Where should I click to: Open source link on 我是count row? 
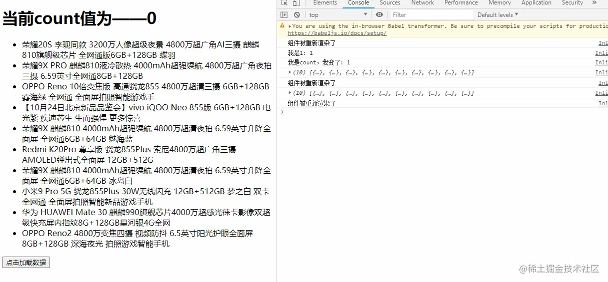(601, 63)
